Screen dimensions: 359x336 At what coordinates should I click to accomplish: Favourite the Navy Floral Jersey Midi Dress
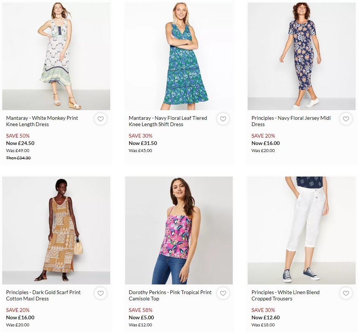pyautogui.click(x=346, y=119)
